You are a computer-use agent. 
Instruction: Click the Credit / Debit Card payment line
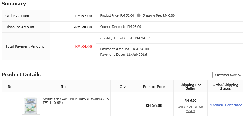pyautogui.click(x=125, y=38)
